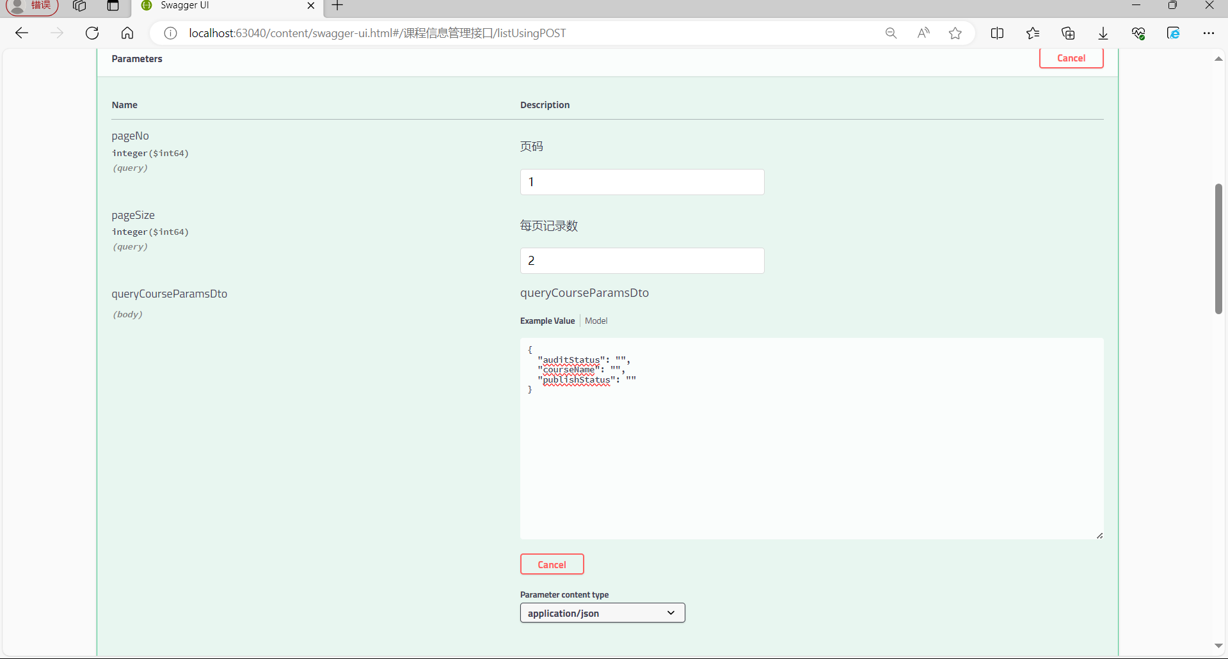Toggle split screen view

[997, 33]
